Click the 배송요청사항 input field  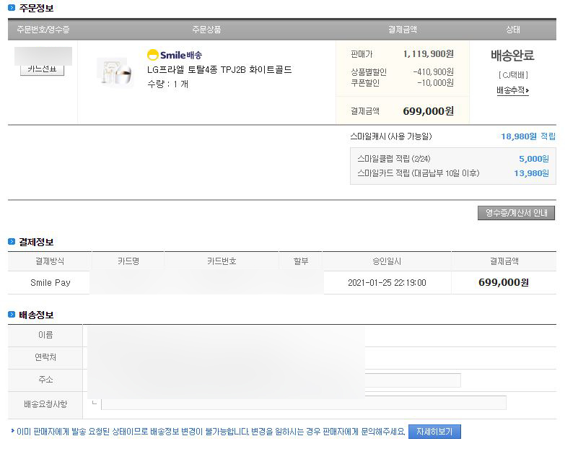click(304, 403)
